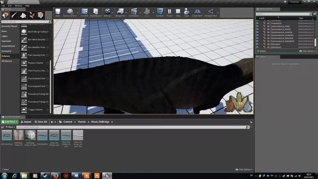Open the Settings toolbar icon

click(107, 12)
